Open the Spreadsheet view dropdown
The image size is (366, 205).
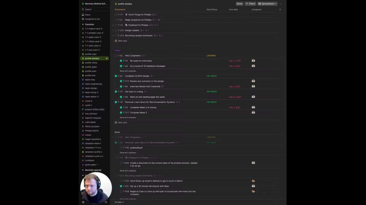pos(267,4)
